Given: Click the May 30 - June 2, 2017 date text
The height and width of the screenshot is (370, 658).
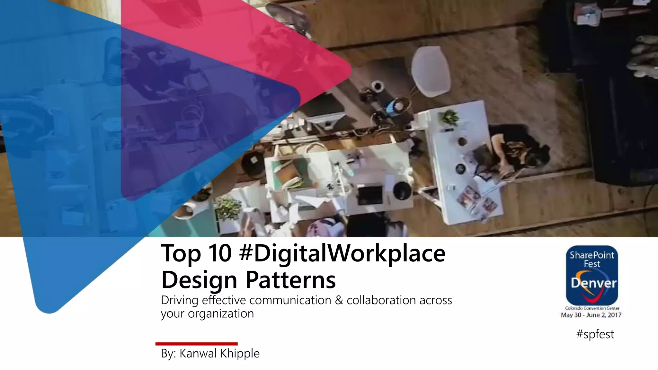Looking at the screenshot, I should pos(591,315).
